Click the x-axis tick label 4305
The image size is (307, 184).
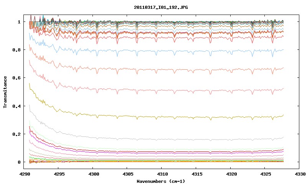[128, 174]
